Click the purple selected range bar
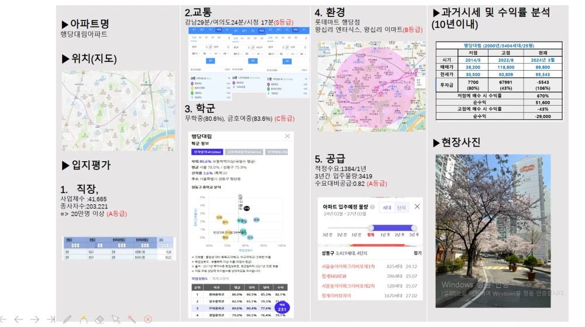Image resolution: width=585 pixels, height=327 pixels. (392, 228)
